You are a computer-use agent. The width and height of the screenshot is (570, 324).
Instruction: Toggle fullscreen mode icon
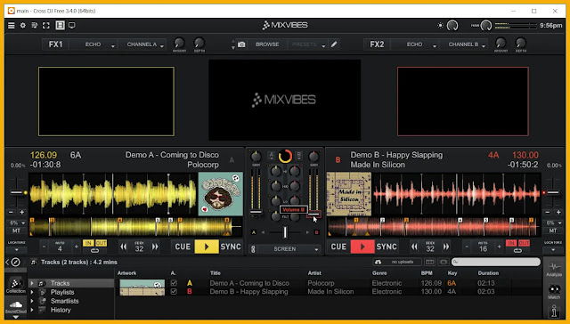coord(45,26)
